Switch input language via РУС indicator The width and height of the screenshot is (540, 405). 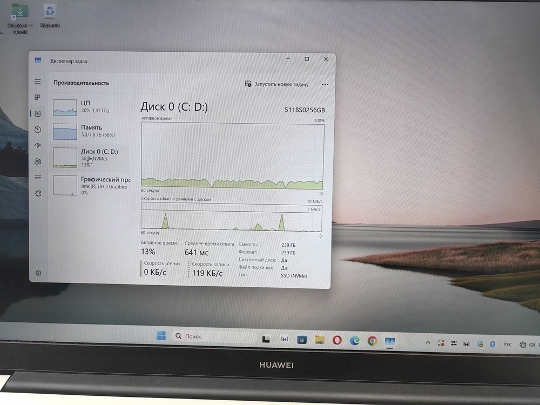(508, 345)
